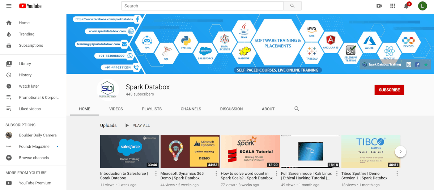The height and width of the screenshot is (190, 434).
Task: Click the Promotional & Corpor... playlist icon
Action: click(9, 97)
